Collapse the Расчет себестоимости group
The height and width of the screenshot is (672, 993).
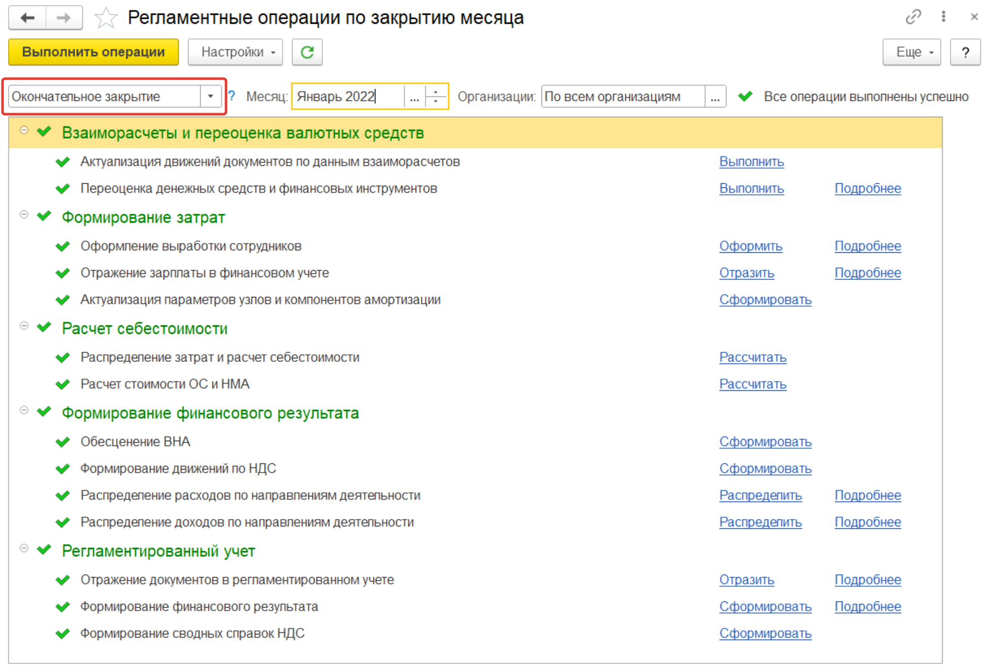tap(24, 326)
